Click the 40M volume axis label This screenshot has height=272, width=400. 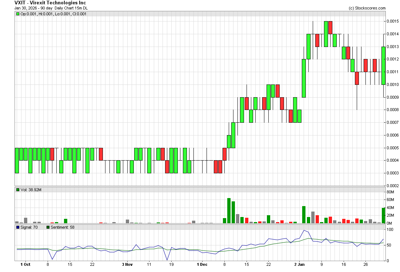coord(390,208)
